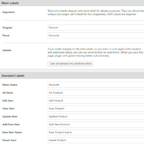Click the Parent Item label text
The width and height of the screenshot is (144, 144).
(x=9, y=140)
